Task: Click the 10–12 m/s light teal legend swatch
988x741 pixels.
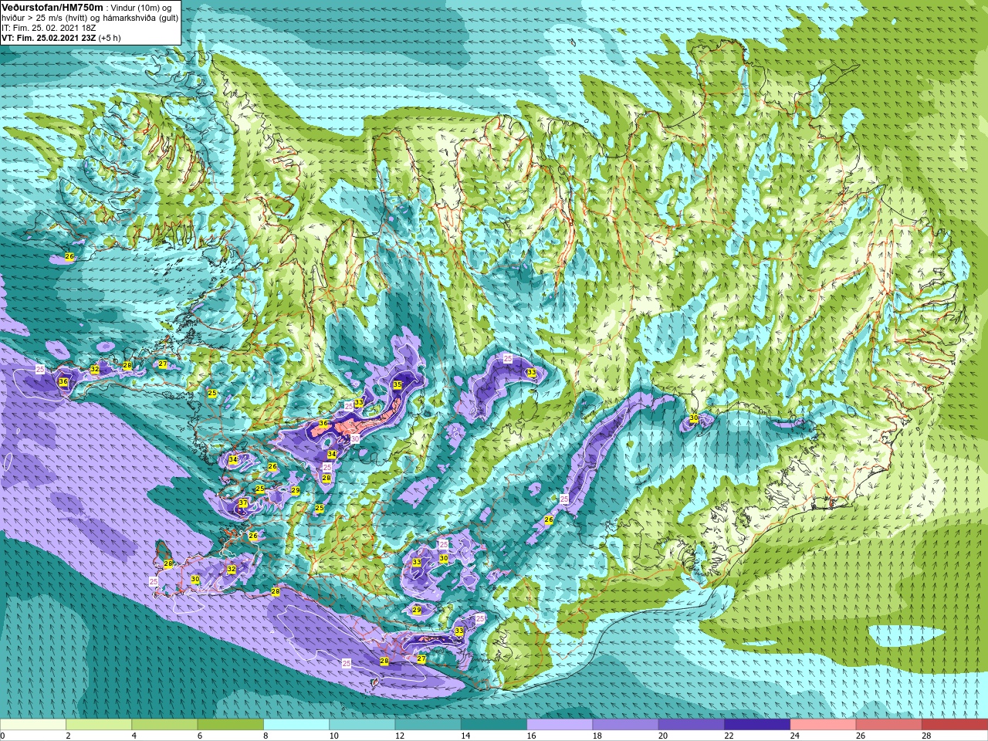Action: 362,725
